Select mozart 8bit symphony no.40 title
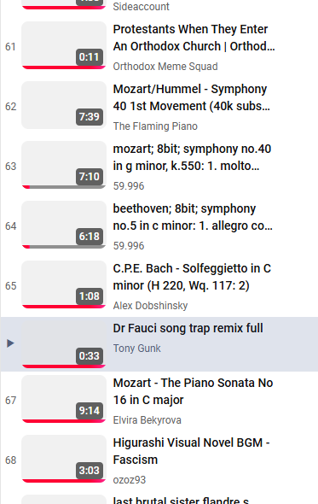 pyautogui.click(x=192, y=157)
